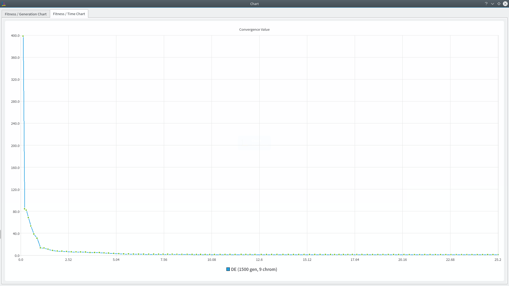509x286 pixels.
Task: Click the 2.52 x-axis tick label
Action: click(x=68, y=260)
